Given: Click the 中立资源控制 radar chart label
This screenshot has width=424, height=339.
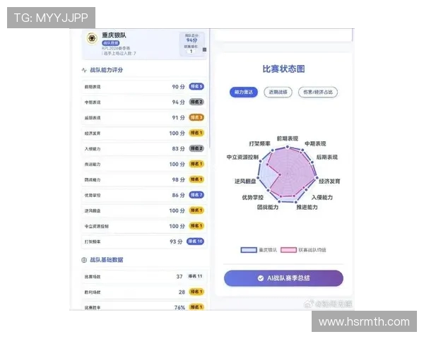Looking at the screenshot, I should click(x=242, y=157).
